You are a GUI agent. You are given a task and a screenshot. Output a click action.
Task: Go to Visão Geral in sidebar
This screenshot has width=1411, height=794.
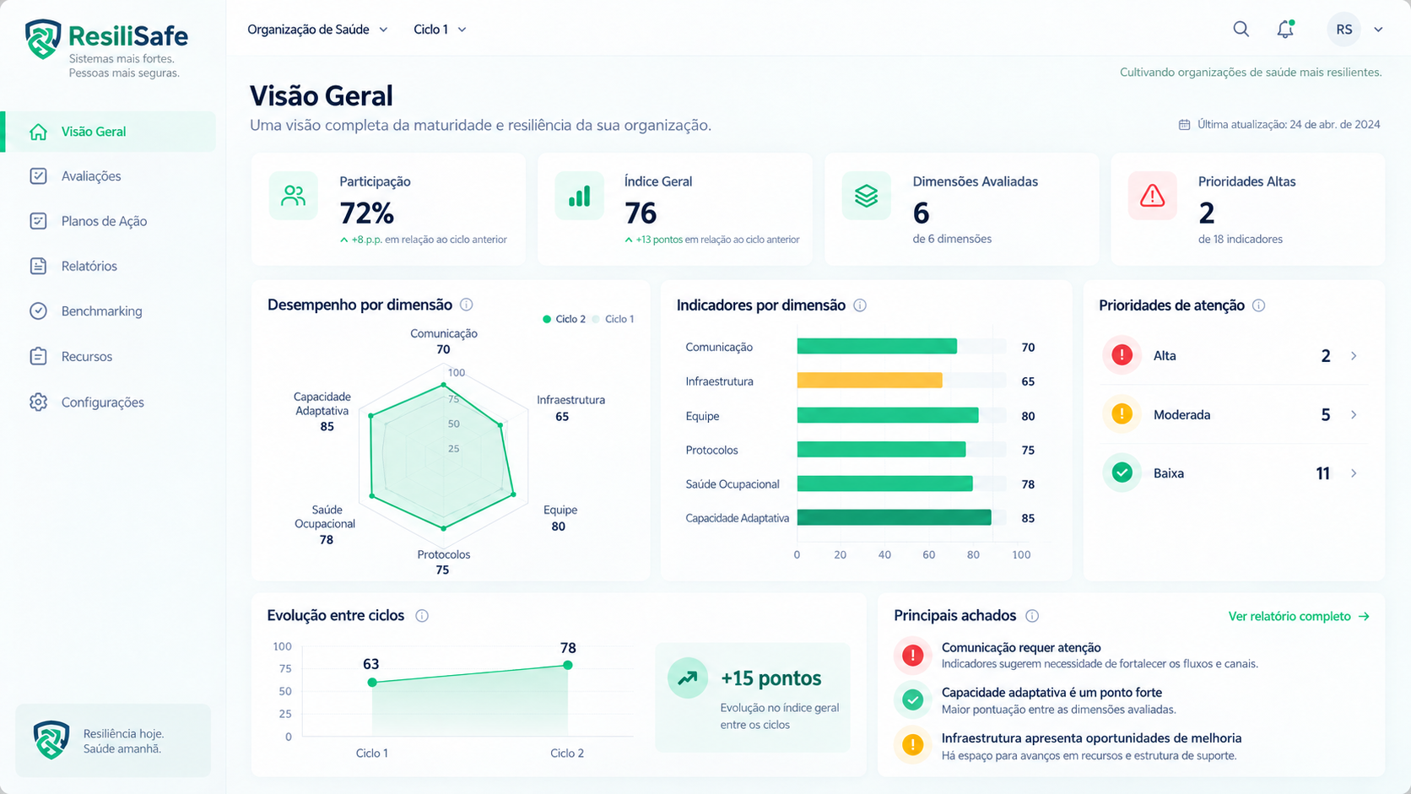click(110, 132)
